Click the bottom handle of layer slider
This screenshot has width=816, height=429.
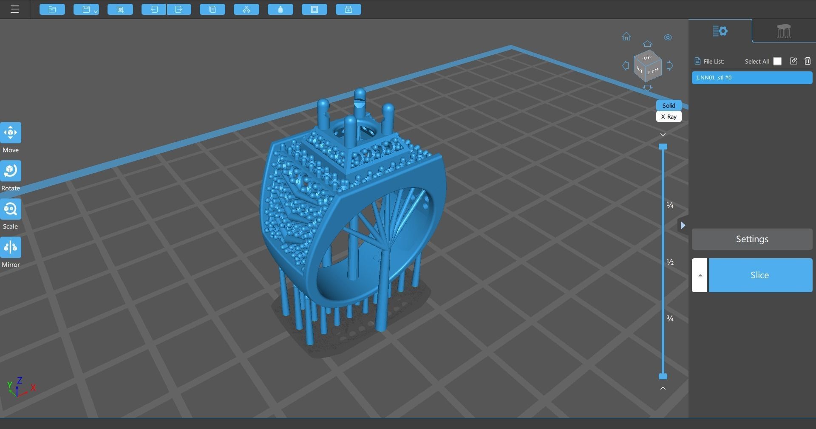click(x=663, y=376)
